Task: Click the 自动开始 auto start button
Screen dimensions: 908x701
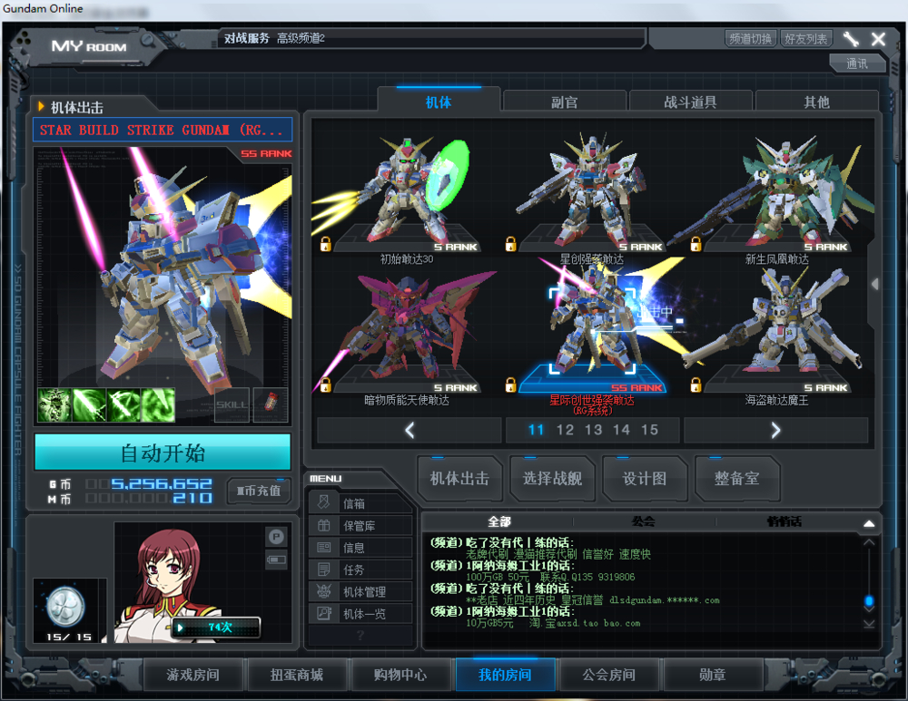Action: tap(163, 453)
